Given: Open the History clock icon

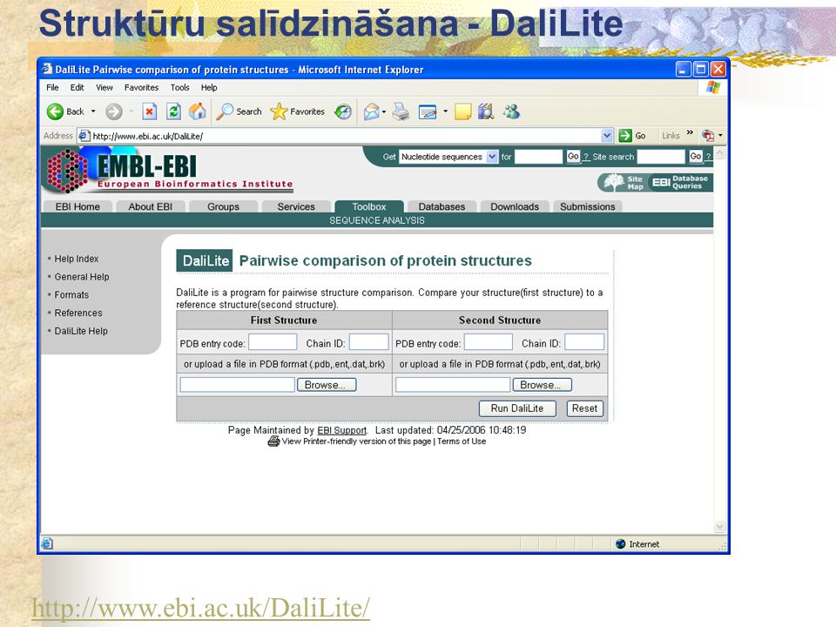Looking at the screenshot, I should [343, 111].
